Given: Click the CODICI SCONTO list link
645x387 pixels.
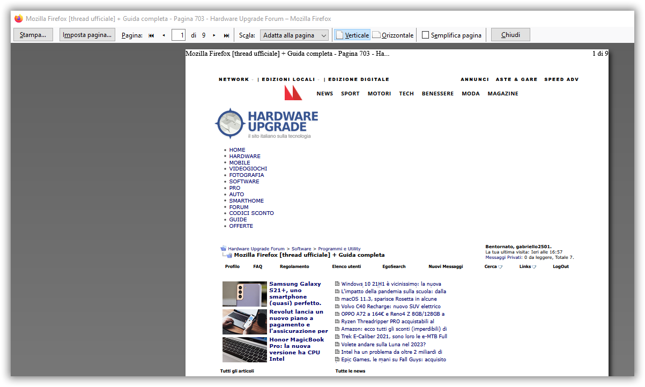Looking at the screenshot, I should 251,213.
